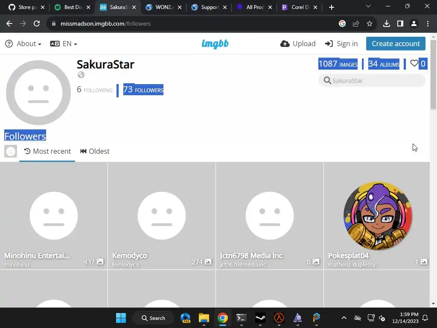This screenshot has width=437, height=328.
Task: Open the 1087 Images link
Action: [x=338, y=64]
